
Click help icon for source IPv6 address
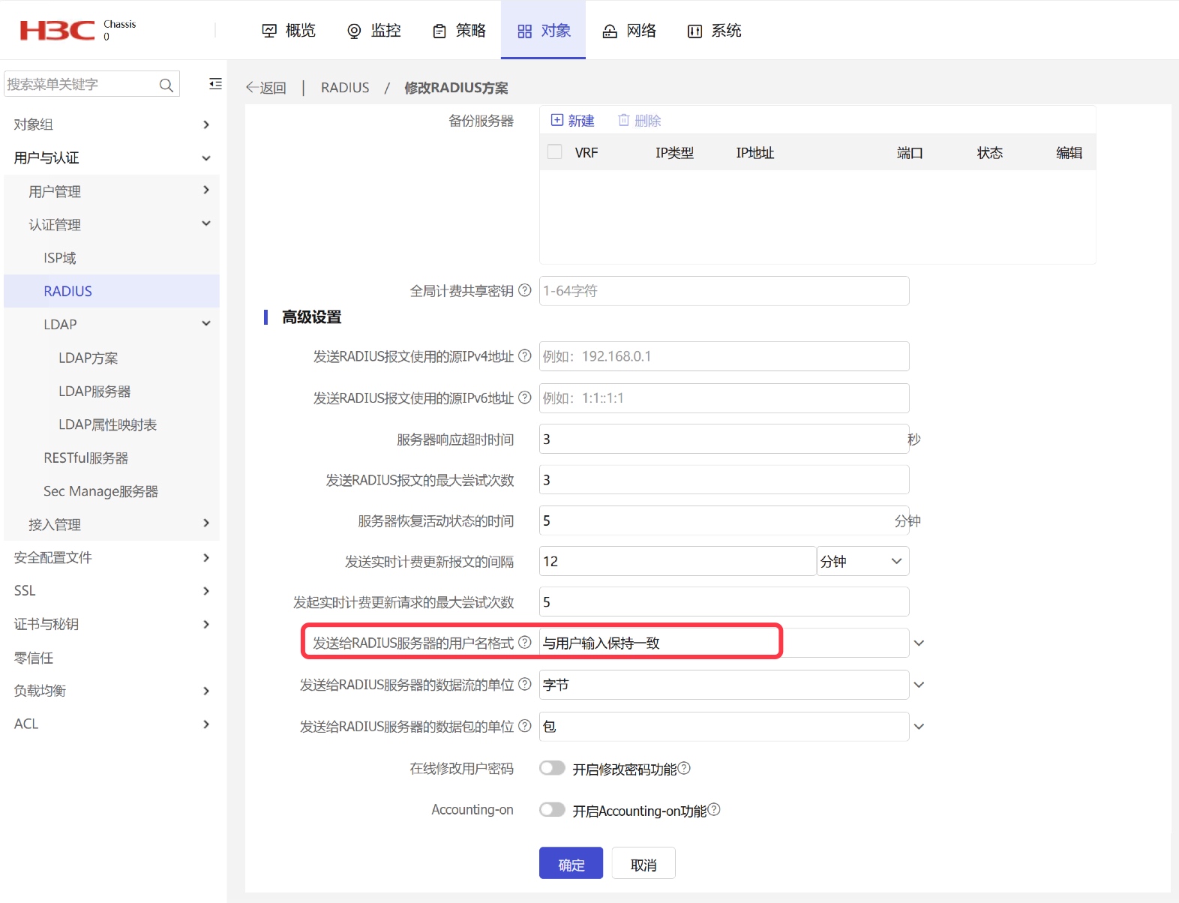tap(525, 397)
